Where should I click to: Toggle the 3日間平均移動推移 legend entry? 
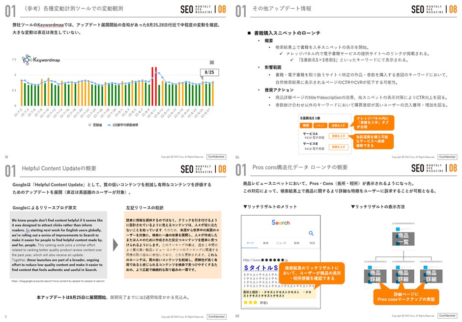(122, 125)
